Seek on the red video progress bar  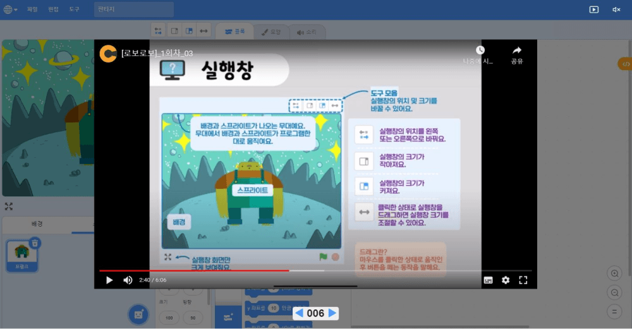coord(315,271)
